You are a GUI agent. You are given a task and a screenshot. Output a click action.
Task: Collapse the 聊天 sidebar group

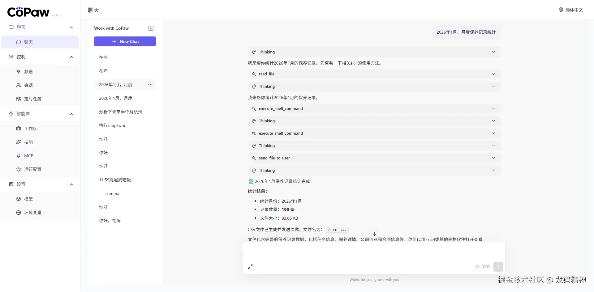pos(71,27)
